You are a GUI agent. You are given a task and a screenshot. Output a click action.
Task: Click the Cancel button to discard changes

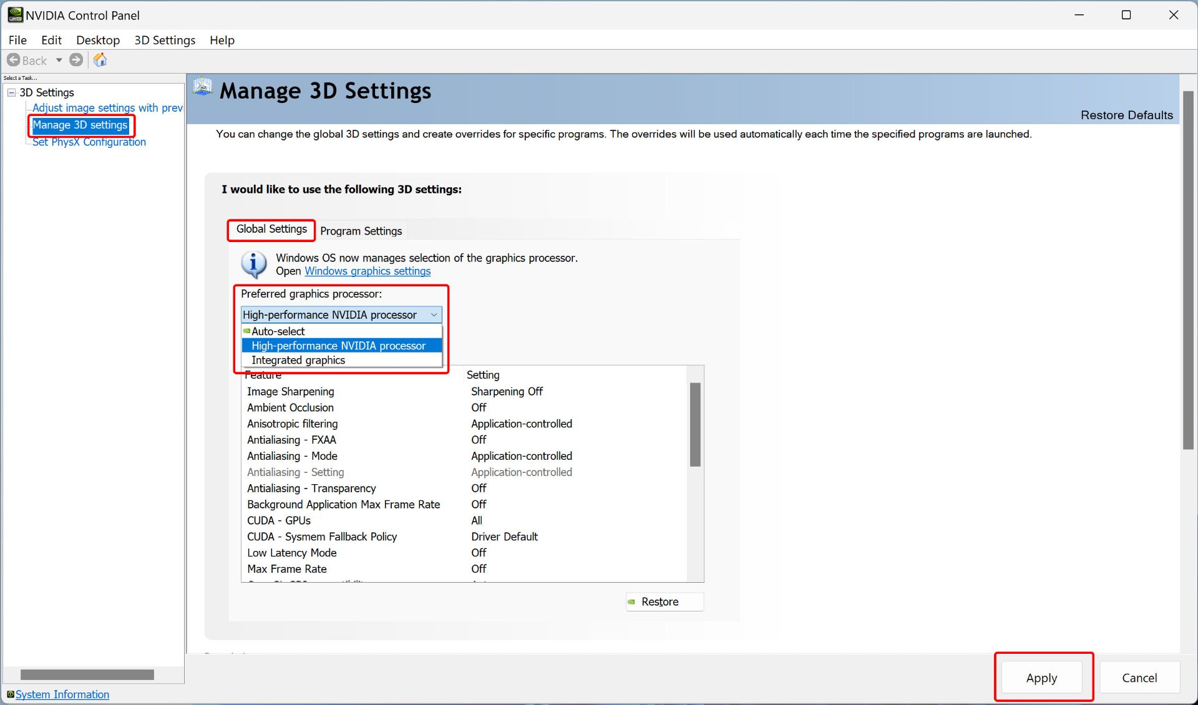[x=1137, y=678]
